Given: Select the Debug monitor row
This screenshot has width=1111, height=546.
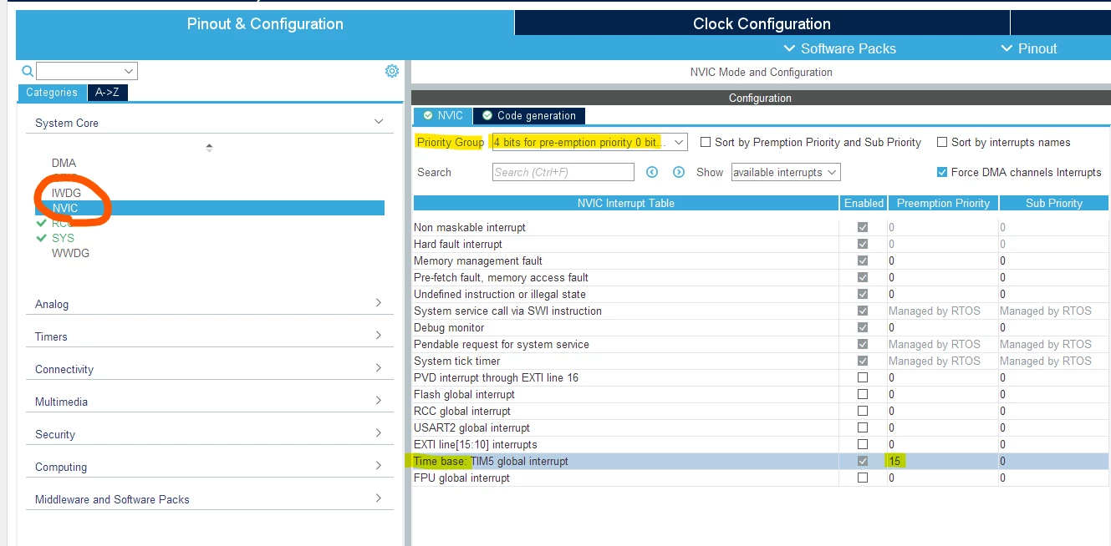Looking at the screenshot, I should coord(761,327).
